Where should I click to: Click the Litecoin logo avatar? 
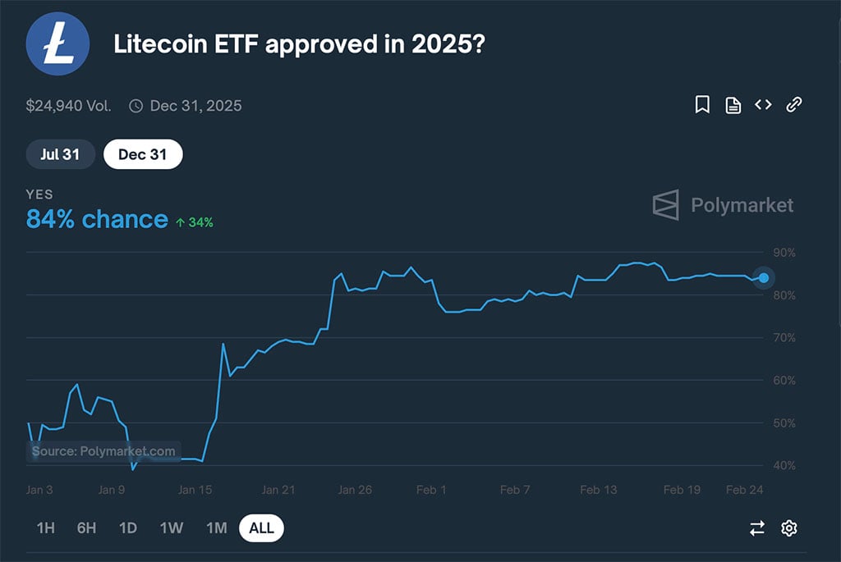point(57,44)
